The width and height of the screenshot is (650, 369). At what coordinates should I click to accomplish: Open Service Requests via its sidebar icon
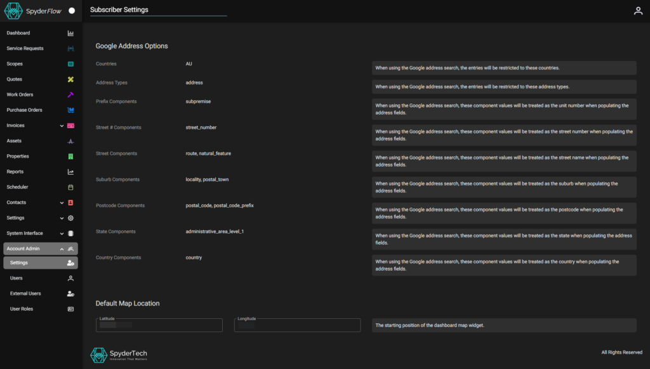click(71, 48)
